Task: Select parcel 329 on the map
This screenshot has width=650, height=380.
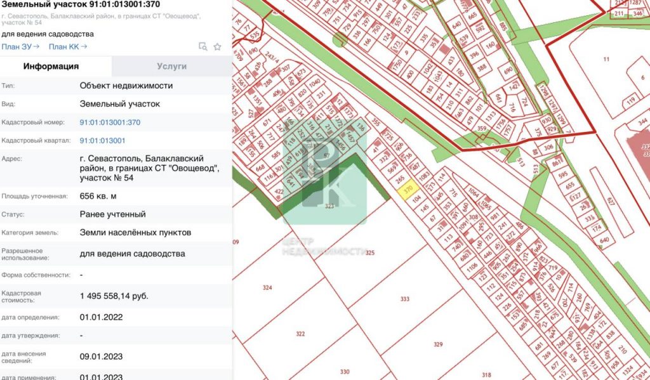Action: click(438, 344)
